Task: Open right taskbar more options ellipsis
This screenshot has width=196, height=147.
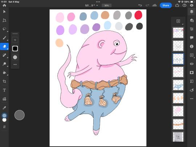Action: tap(192, 99)
